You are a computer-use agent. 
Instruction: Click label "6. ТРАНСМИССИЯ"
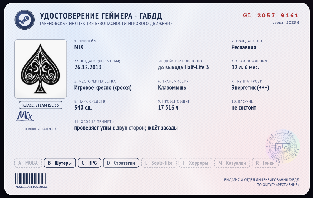[173, 81]
